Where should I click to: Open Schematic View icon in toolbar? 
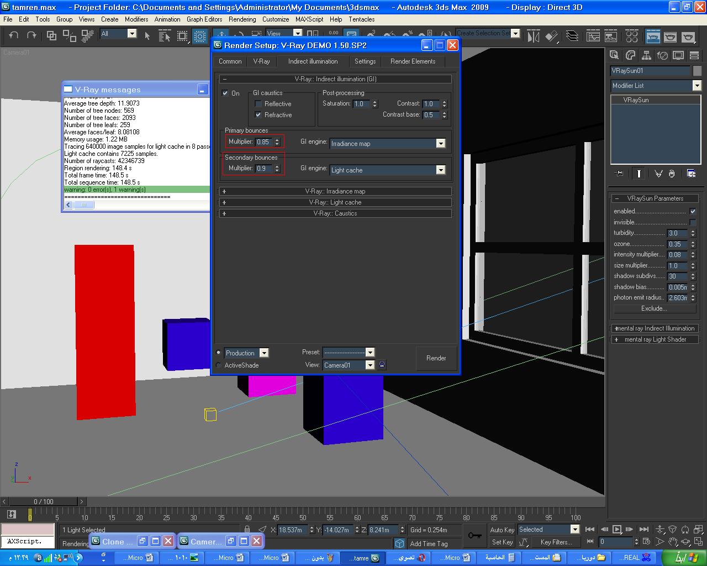[x=611, y=36]
